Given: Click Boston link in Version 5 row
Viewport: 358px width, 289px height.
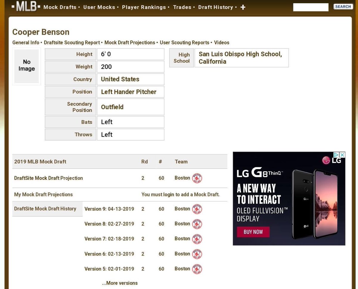Looking at the screenshot, I should (x=182, y=269).
